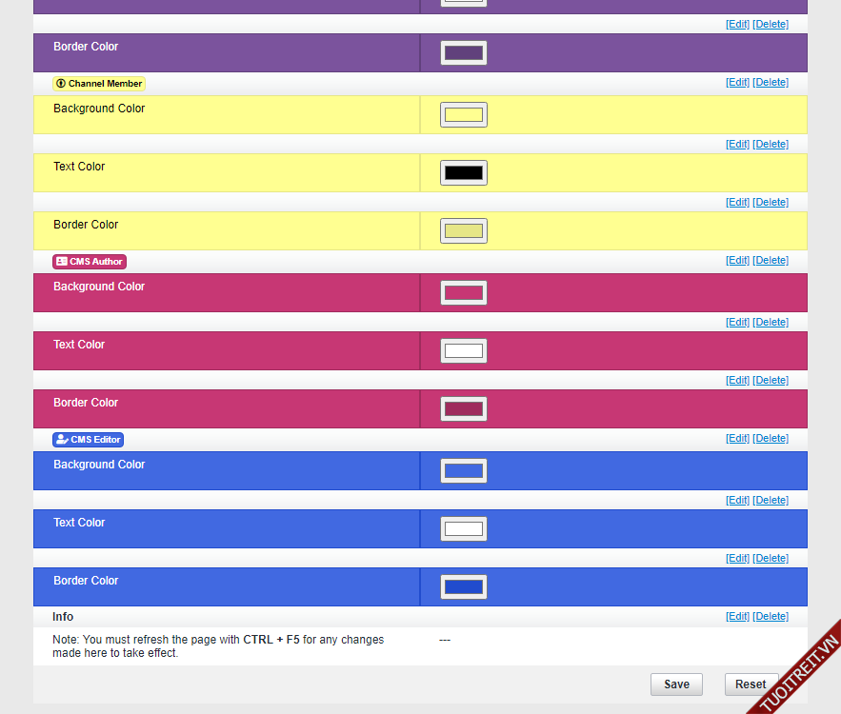Screen dimensions: 841x714
Task: Open CMS Author background color swatch
Action: click(x=464, y=293)
